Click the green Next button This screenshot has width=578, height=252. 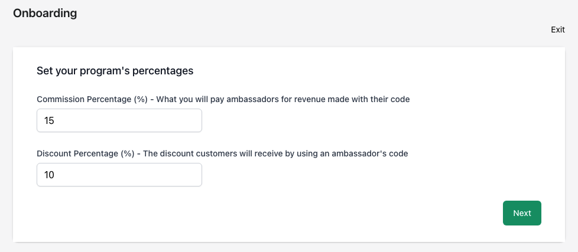pyautogui.click(x=522, y=213)
